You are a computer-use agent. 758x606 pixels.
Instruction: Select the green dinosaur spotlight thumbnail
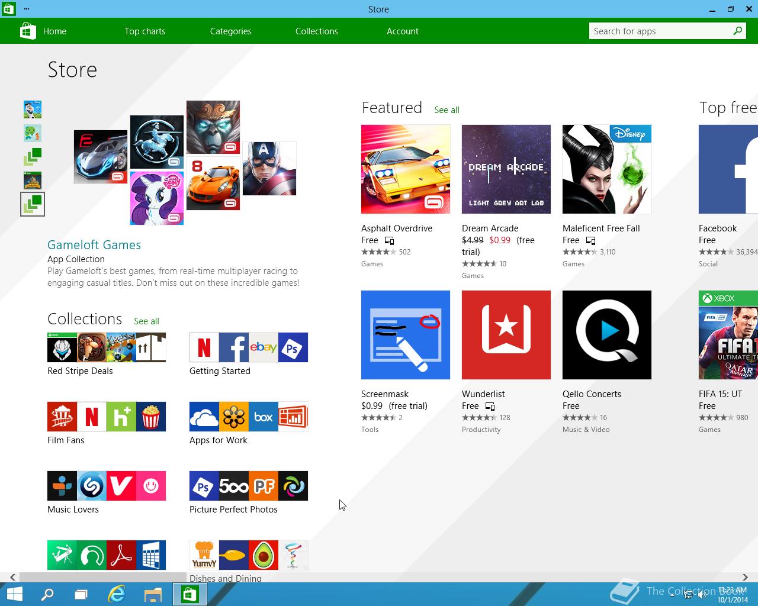(33, 133)
